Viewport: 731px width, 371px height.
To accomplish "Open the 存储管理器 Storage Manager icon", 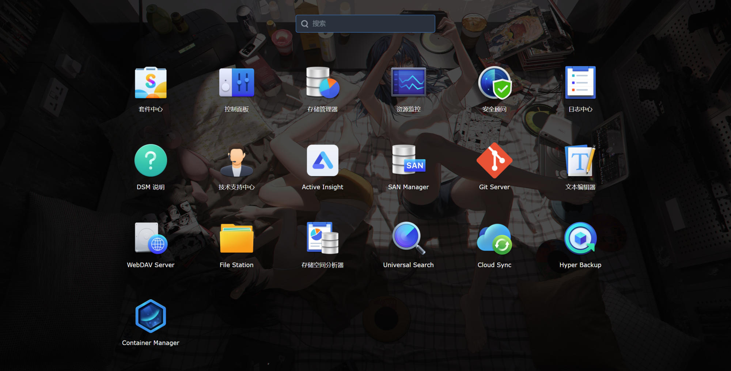I will coord(323,83).
